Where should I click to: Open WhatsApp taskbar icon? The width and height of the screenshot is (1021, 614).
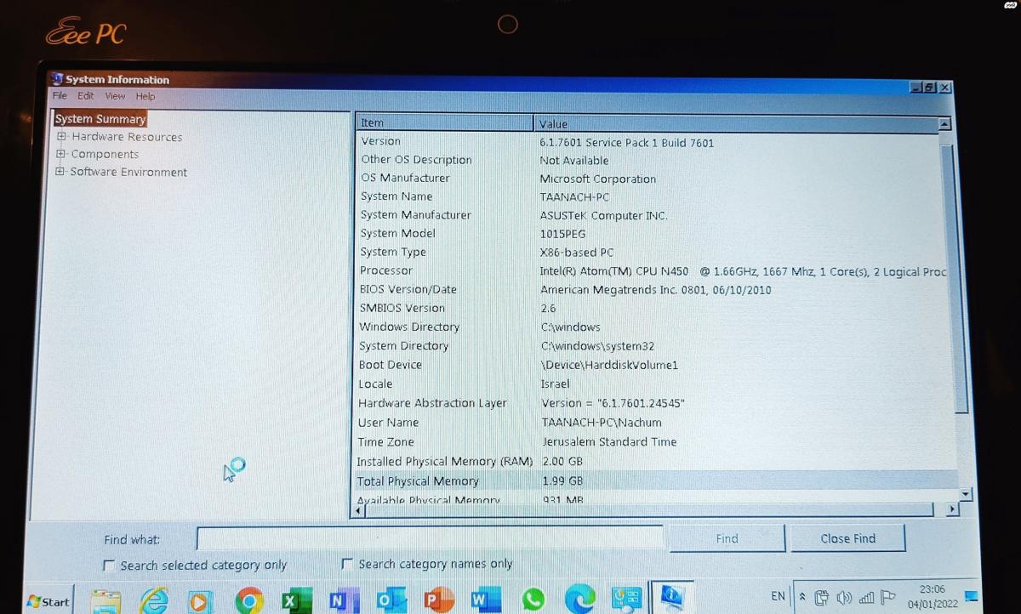[533, 600]
